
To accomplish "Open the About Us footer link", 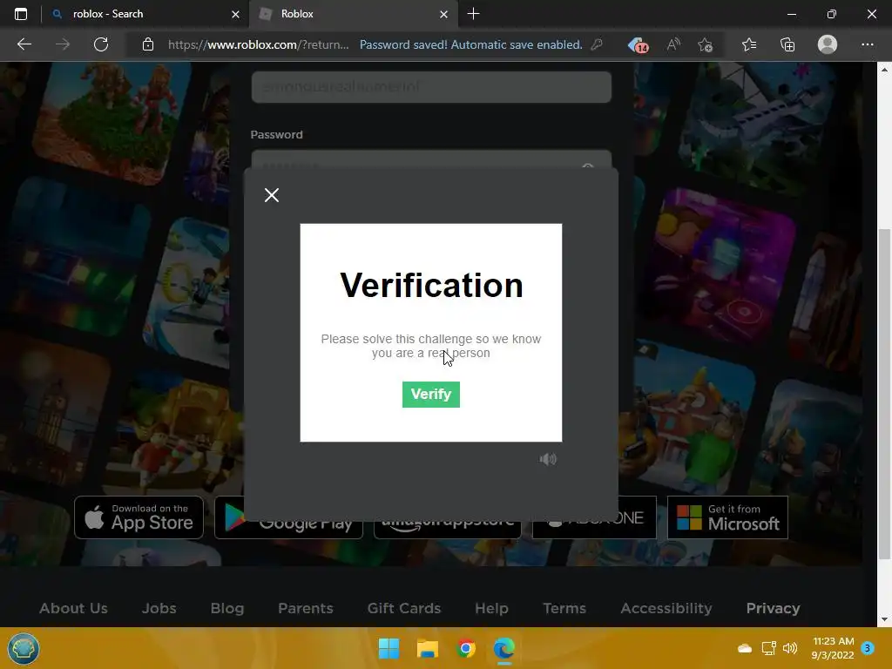I will pyautogui.click(x=73, y=608).
